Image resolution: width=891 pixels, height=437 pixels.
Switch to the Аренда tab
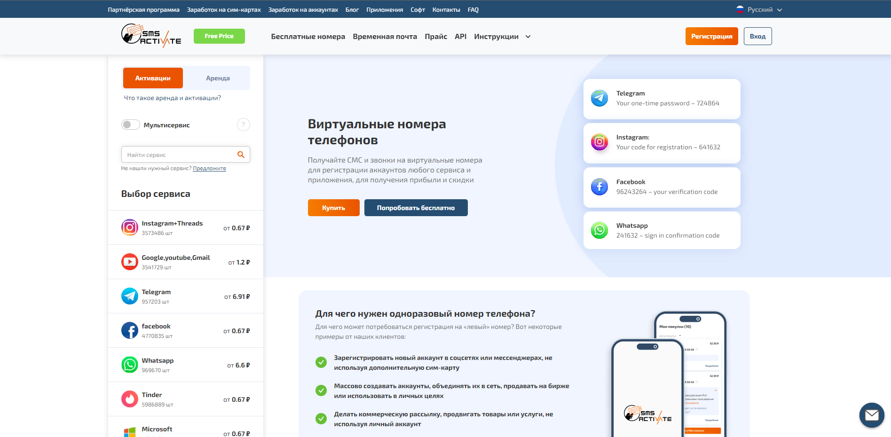click(x=218, y=78)
